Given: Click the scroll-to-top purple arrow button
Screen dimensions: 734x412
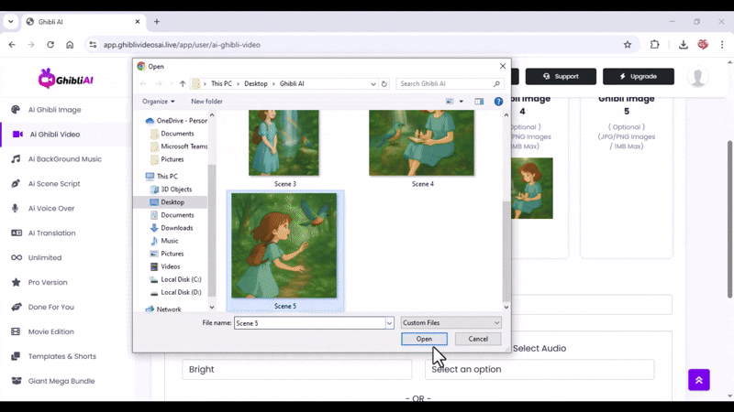Looking at the screenshot, I should pos(699,380).
